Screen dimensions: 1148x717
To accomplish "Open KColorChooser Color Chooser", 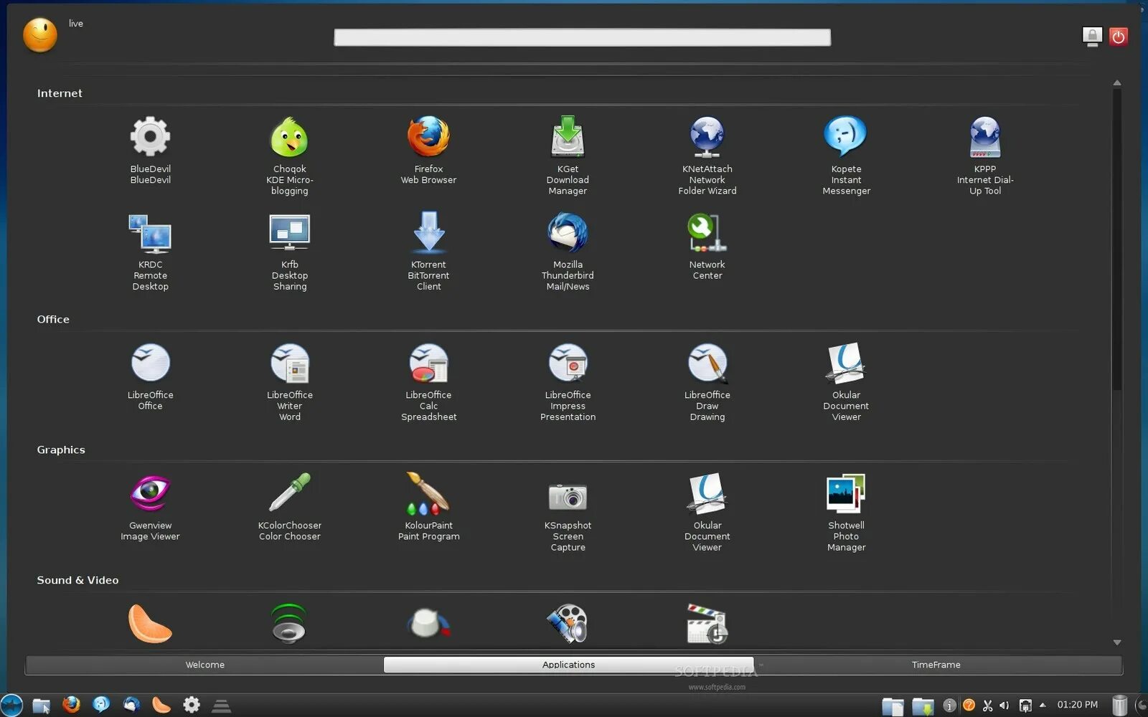I will 289,507.
